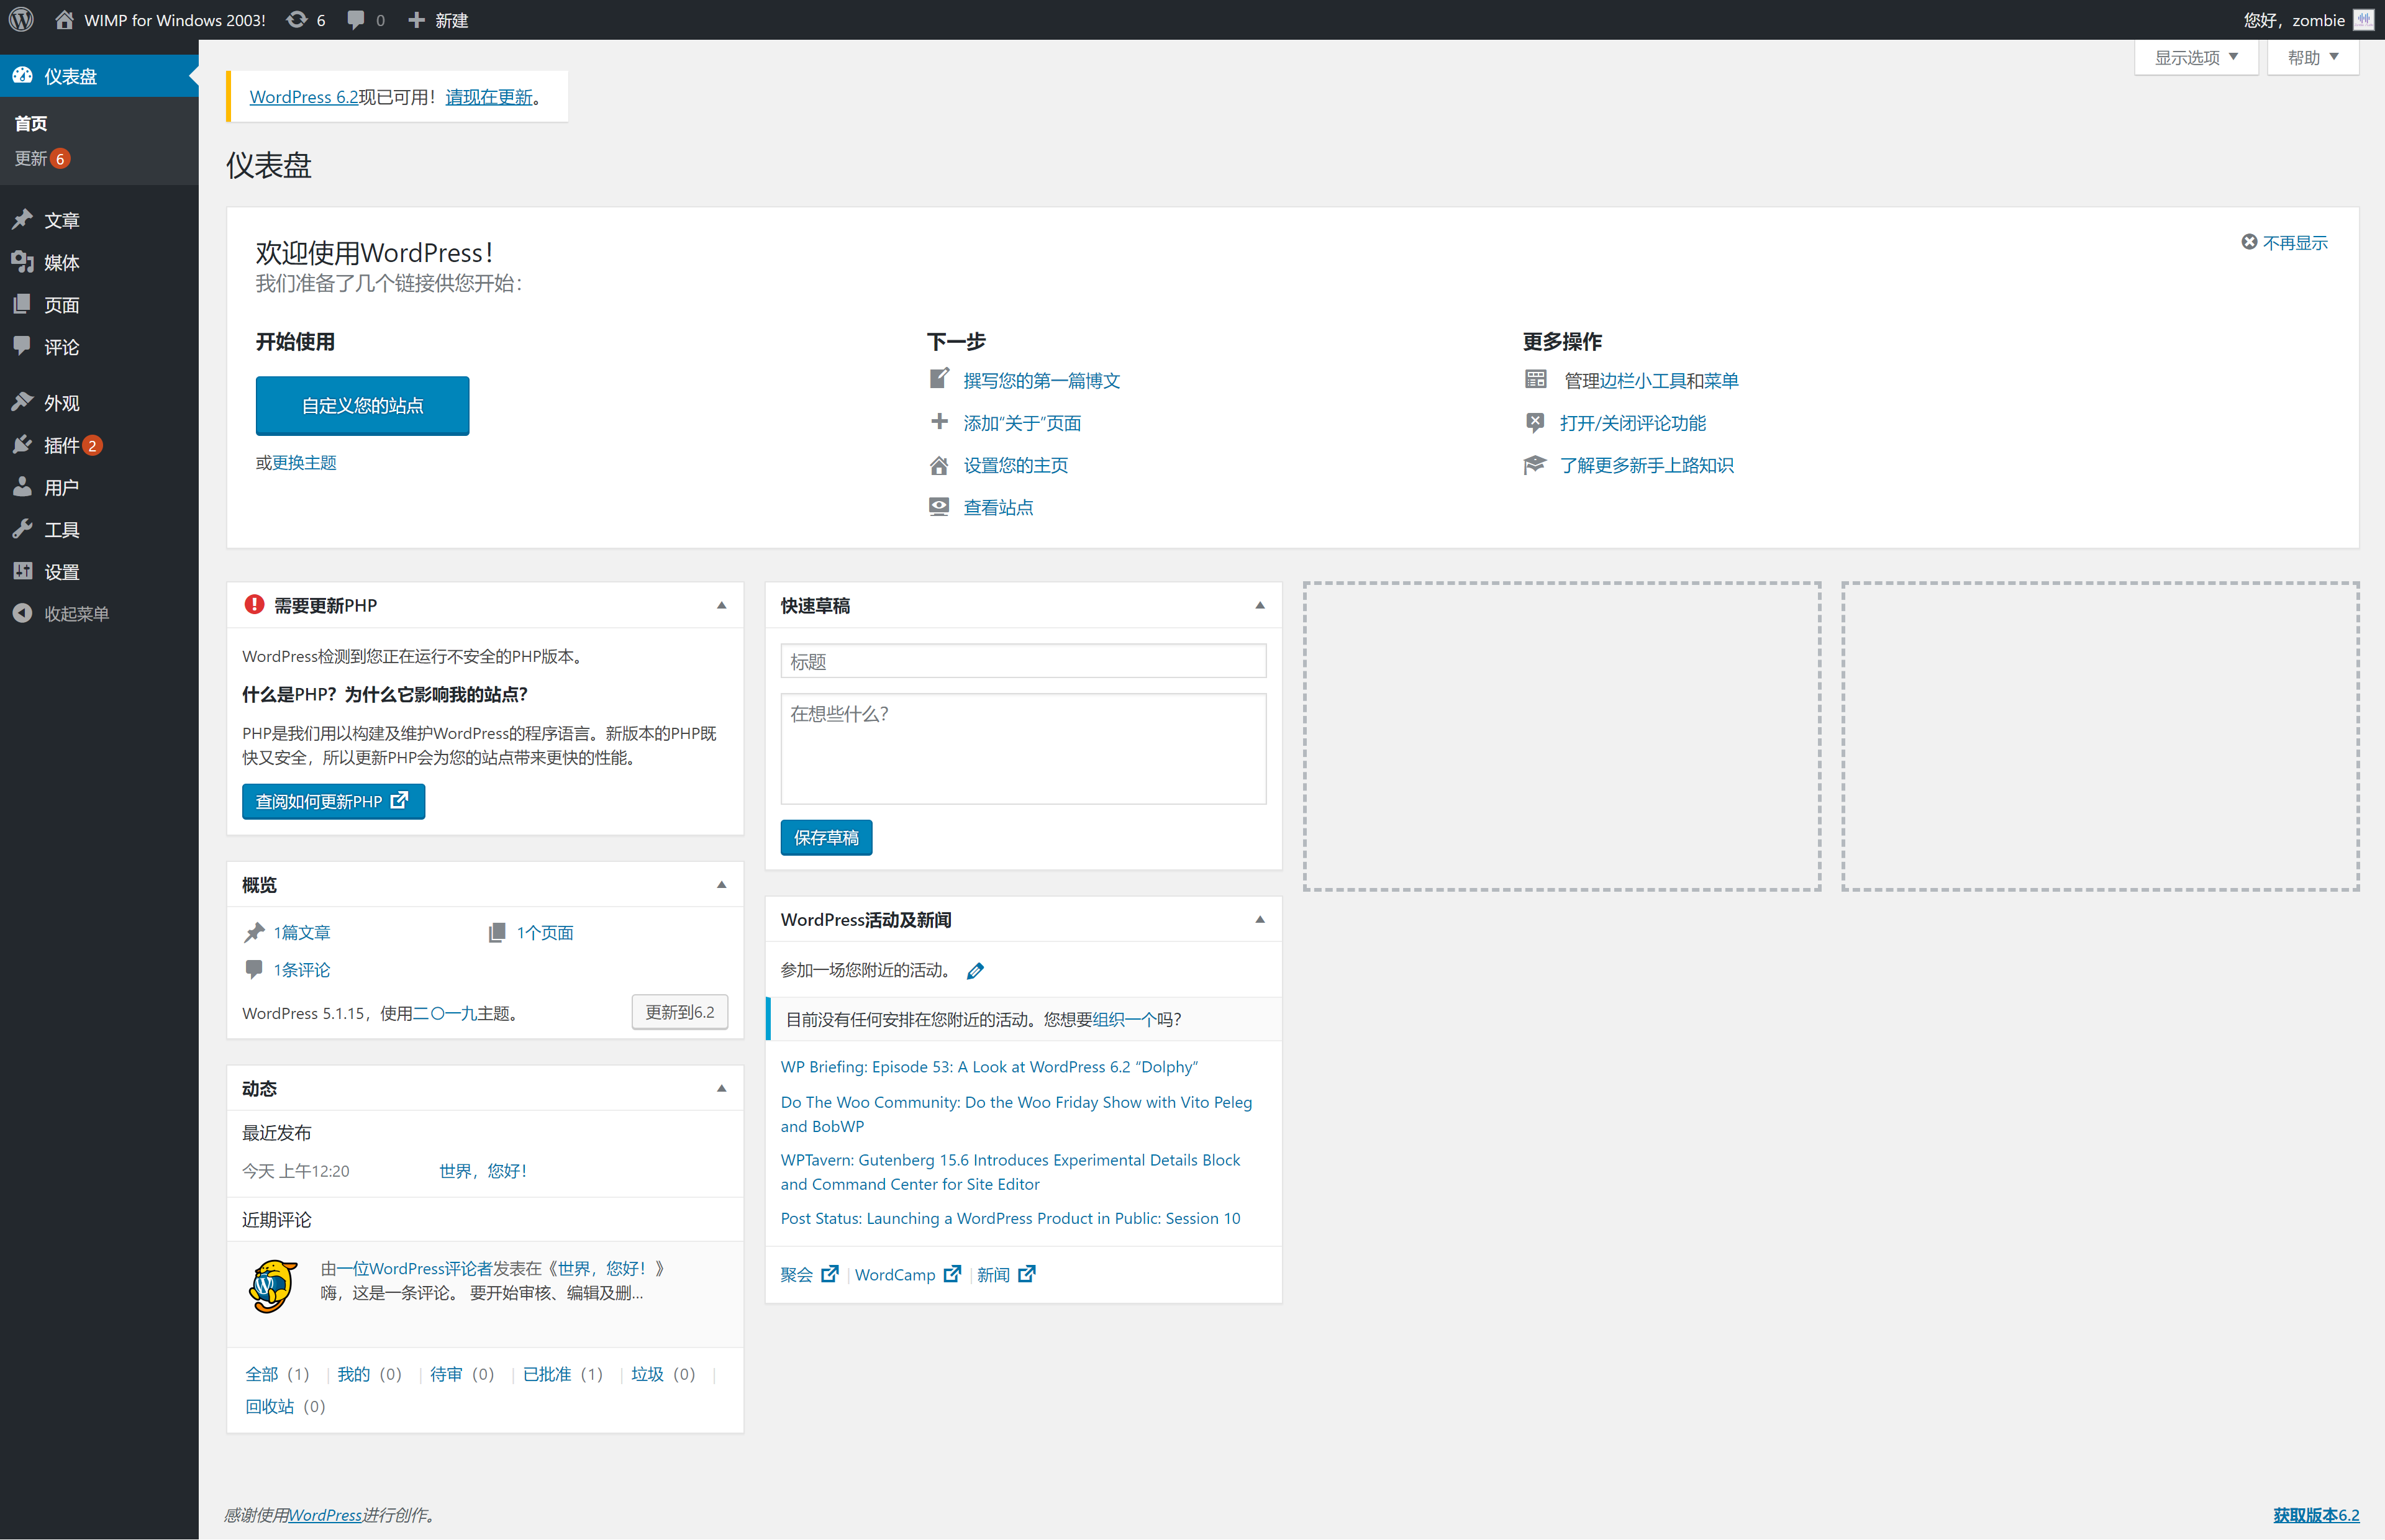Viewport: 2385px width, 1540px height.
Task: Click the edit icon beside 撰写您的第一篇博文
Action: tap(939, 379)
